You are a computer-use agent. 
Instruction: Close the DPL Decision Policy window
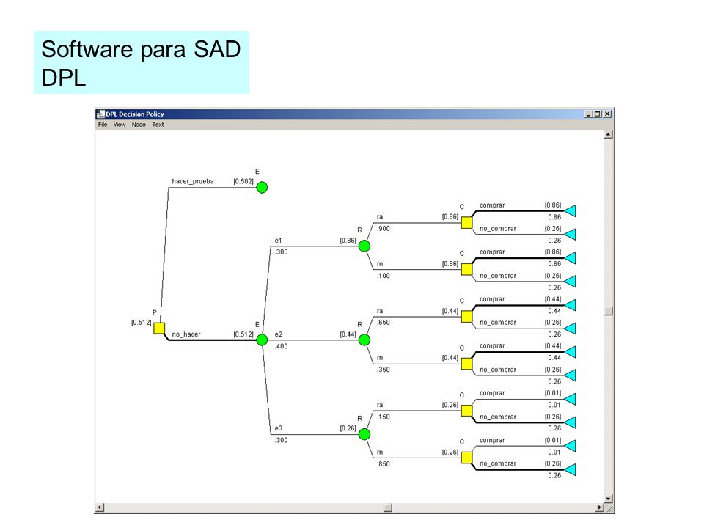607,114
